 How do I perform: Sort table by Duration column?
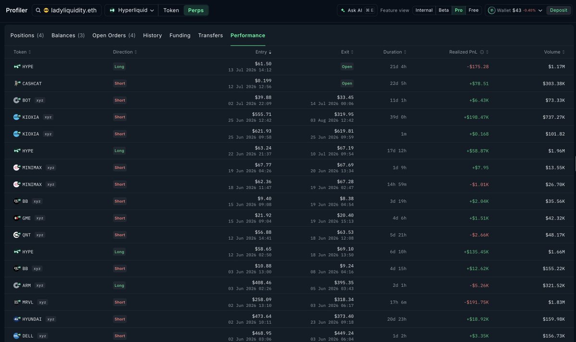click(395, 52)
